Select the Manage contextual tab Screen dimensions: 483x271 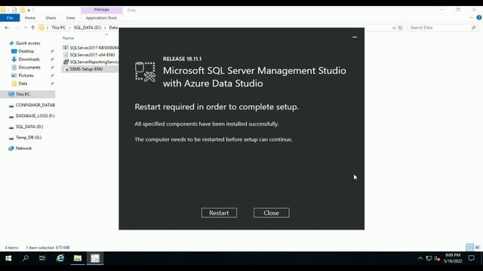click(x=102, y=10)
